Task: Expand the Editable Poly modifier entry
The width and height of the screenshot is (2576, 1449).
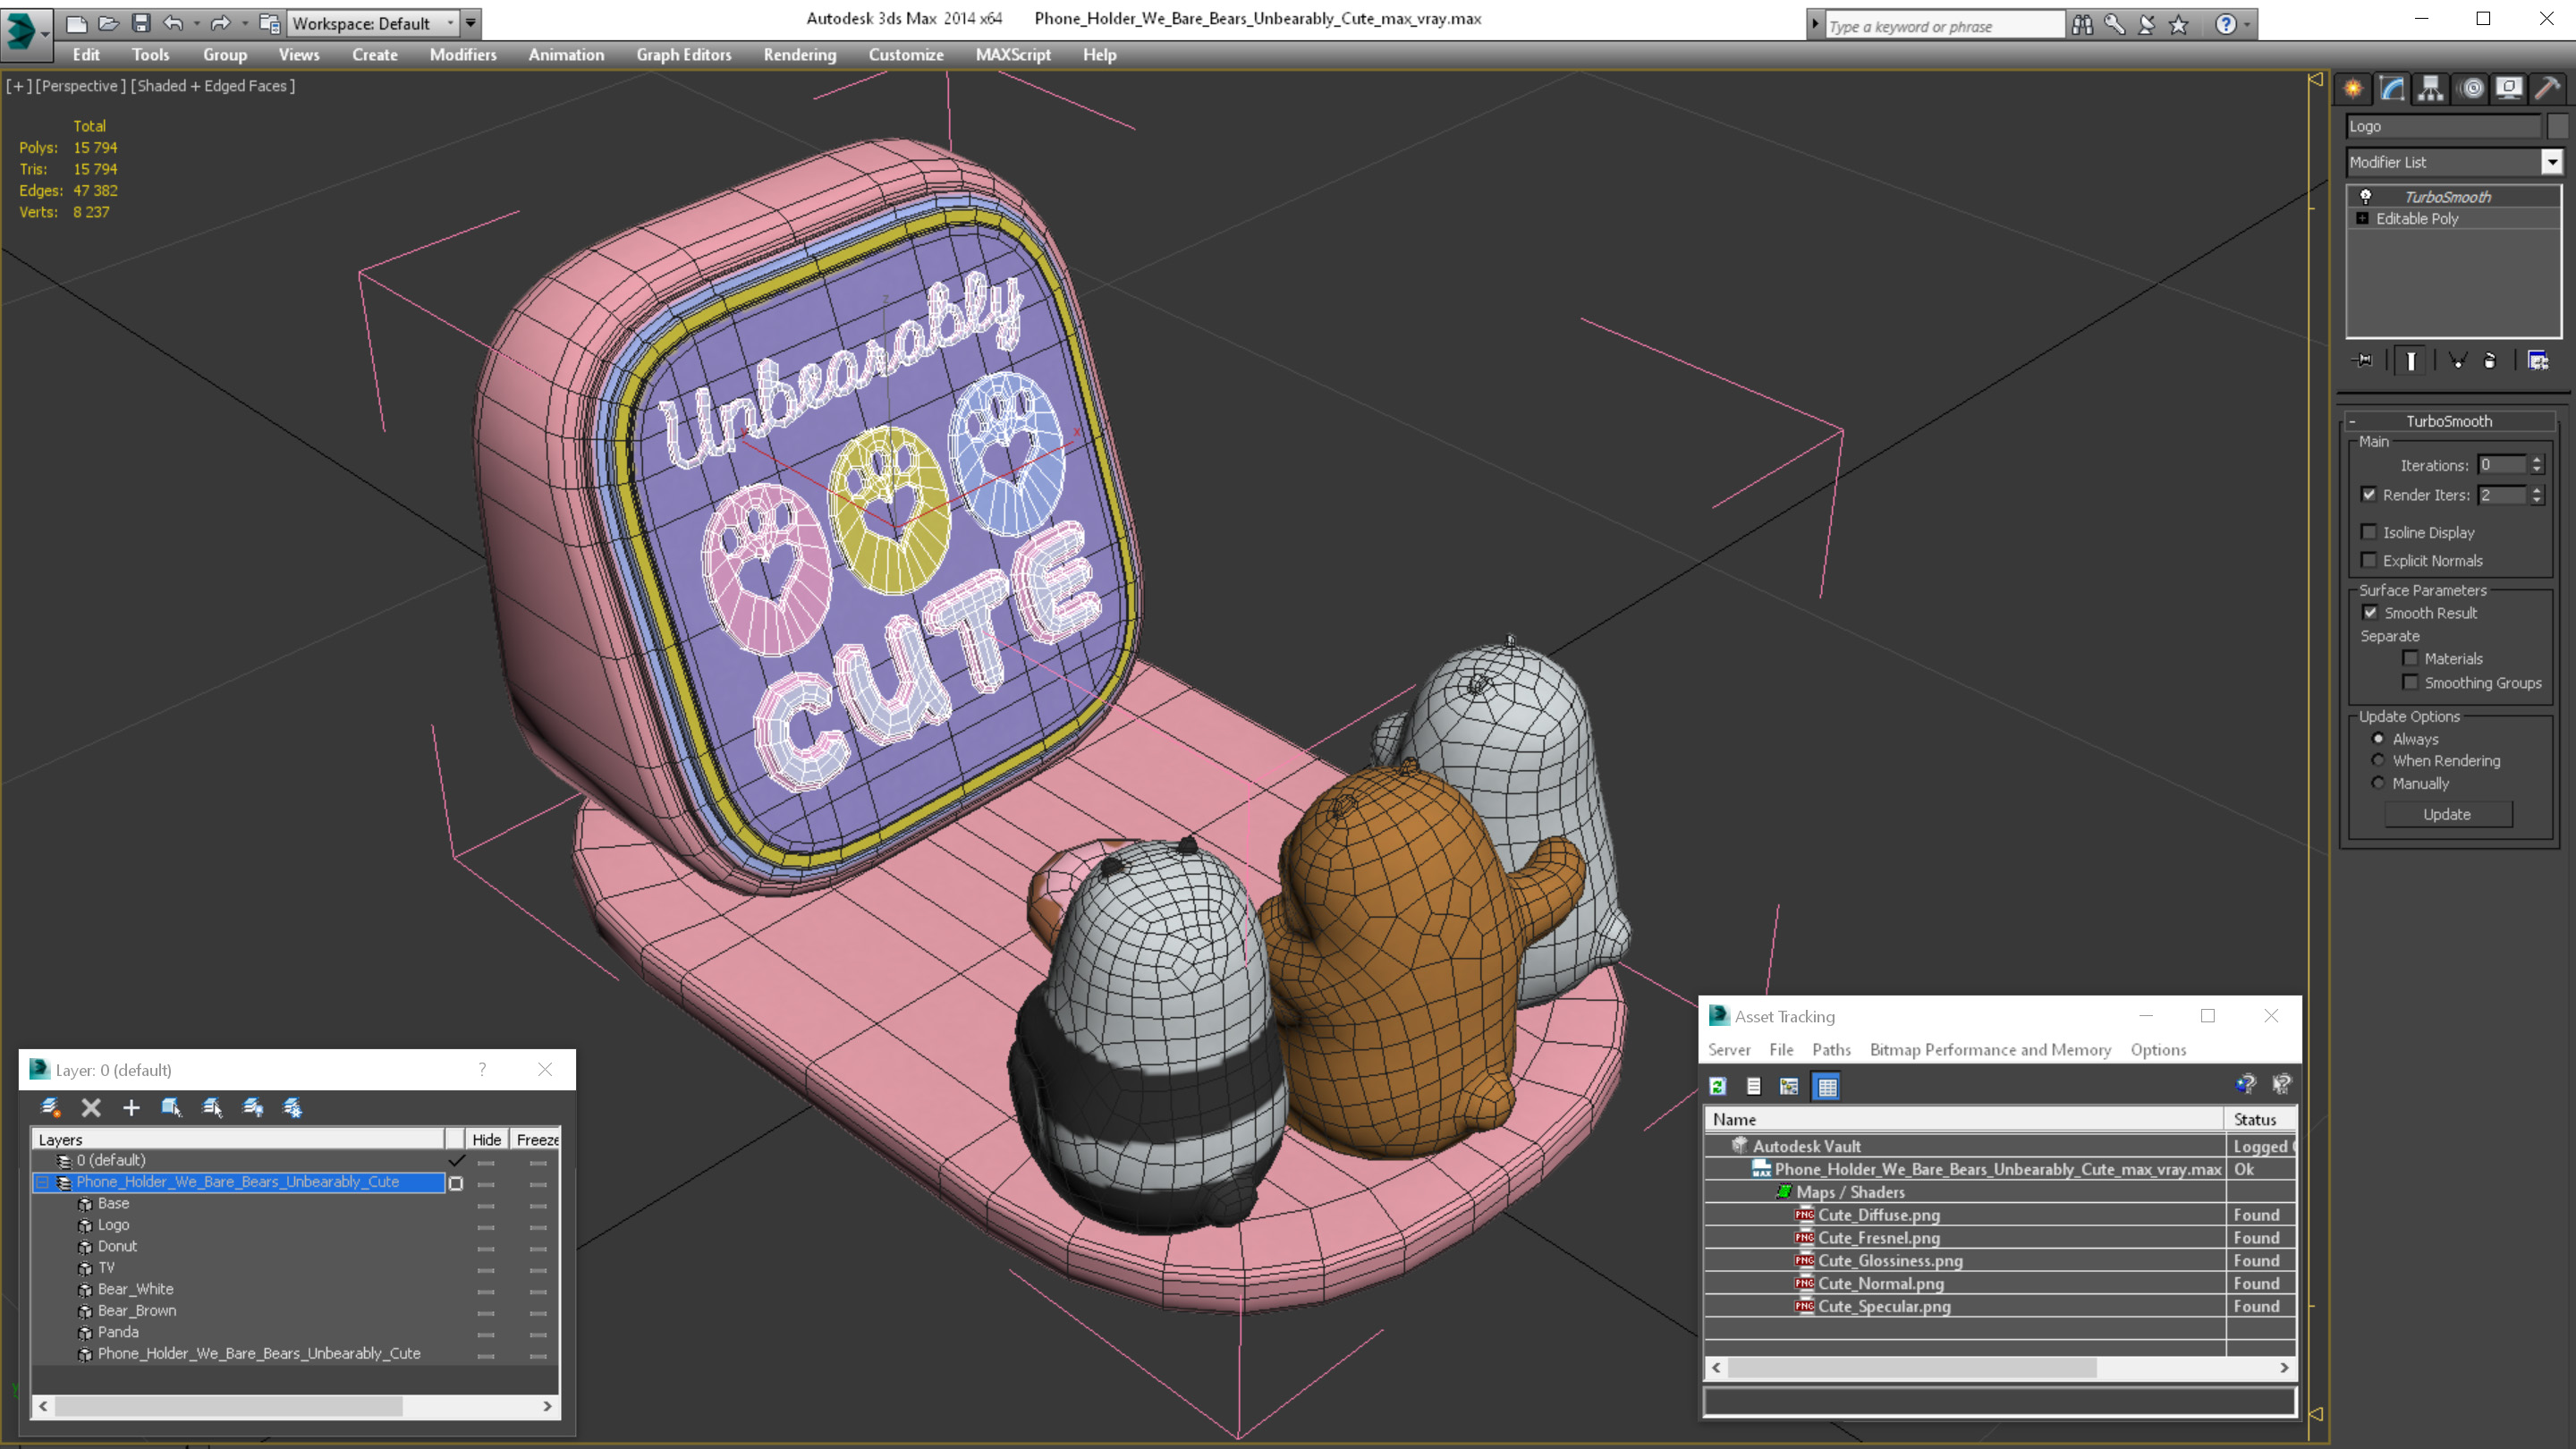Action: [2362, 219]
